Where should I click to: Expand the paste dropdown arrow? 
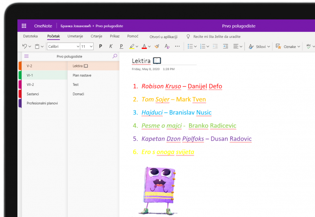[42, 46]
